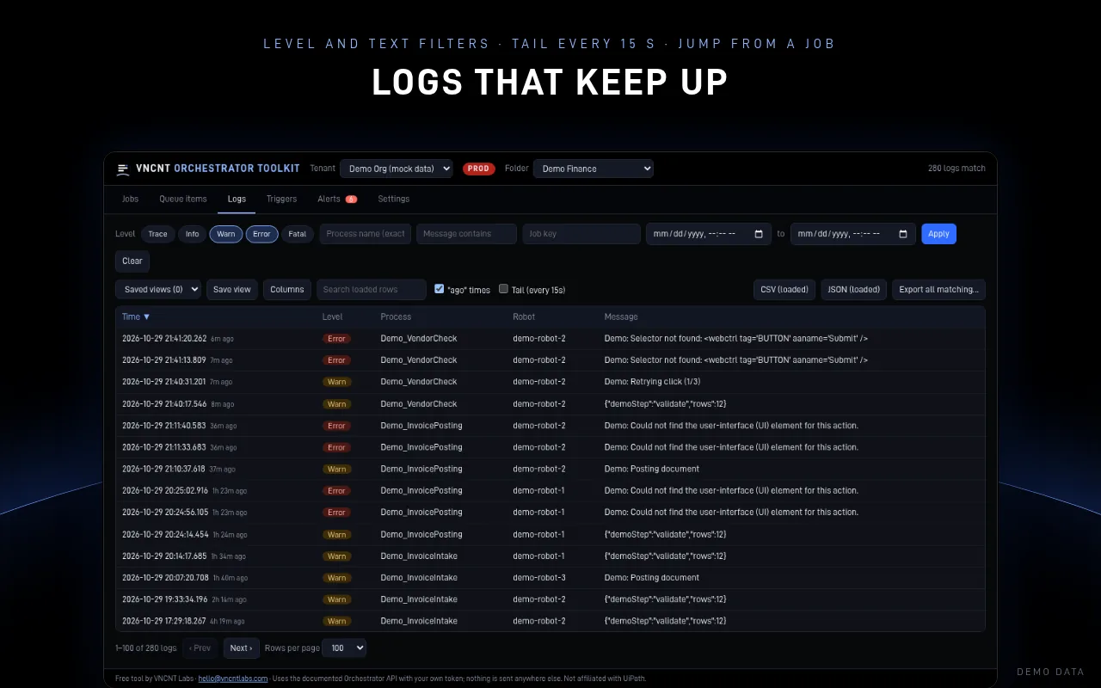
Task: Enable the Tail (every 15s) checkbox
Action: (504, 289)
